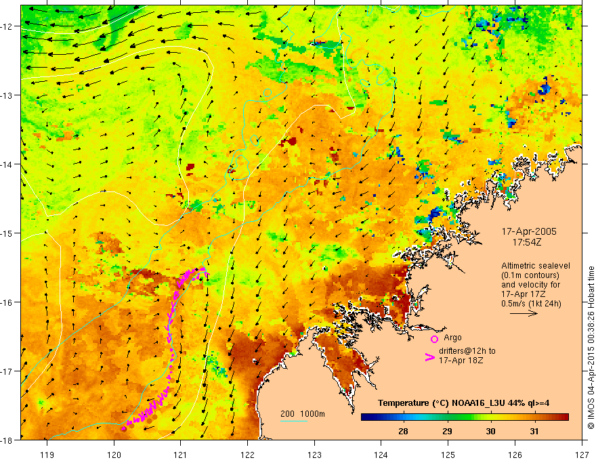Click the longitude axis label 119
This screenshot has height=460, width=596.
[47, 455]
